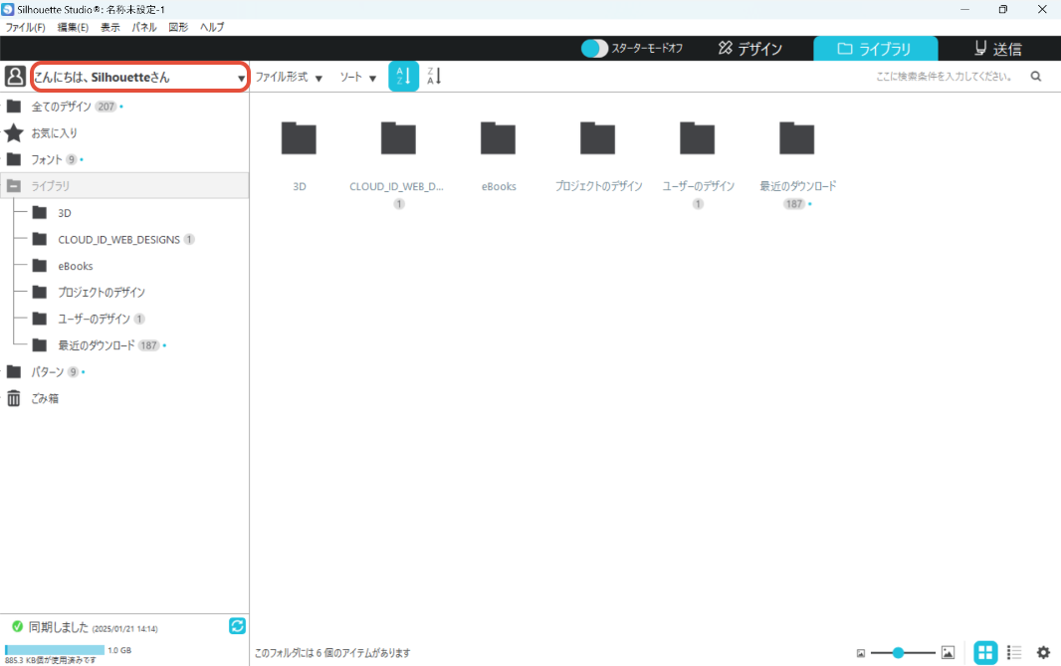
Task: Switch to list view icon
Action: [x=1013, y=652]
